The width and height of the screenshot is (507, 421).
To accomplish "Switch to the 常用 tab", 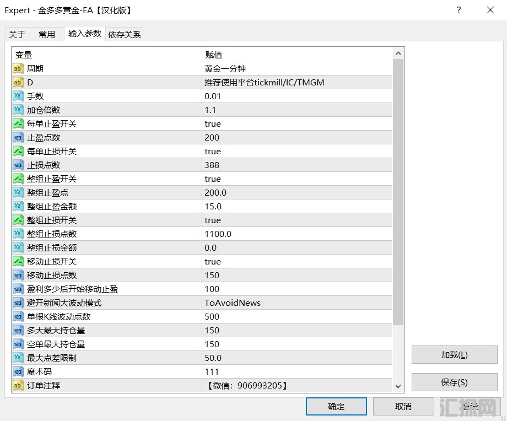I will [x=47, y=34].
